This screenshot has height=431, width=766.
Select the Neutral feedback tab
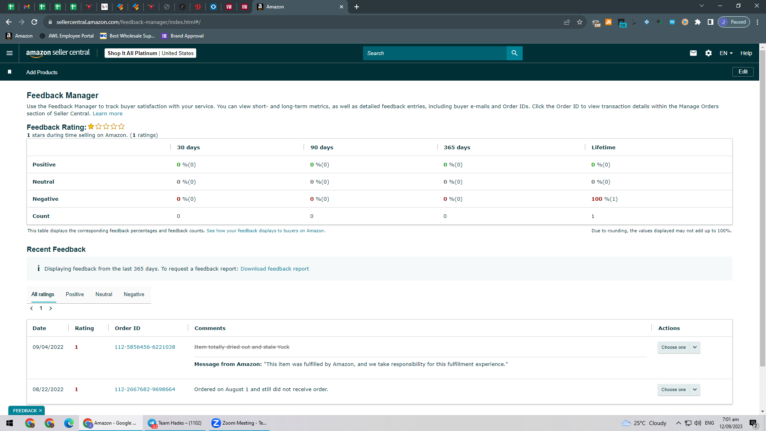tap(104, 295)
